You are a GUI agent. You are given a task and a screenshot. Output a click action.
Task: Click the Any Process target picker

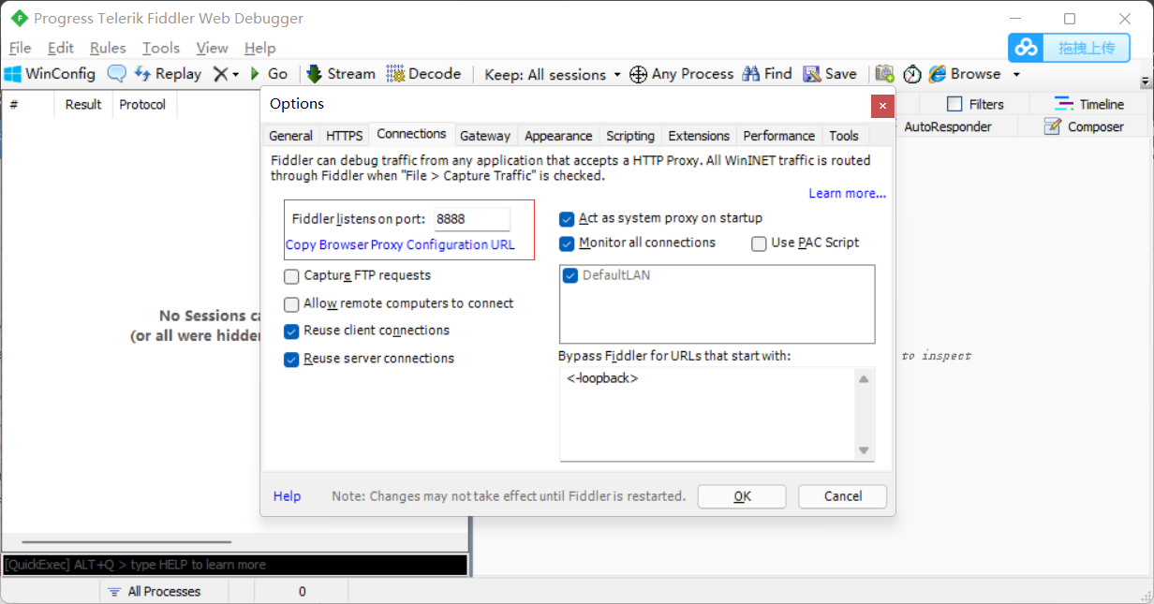pos(682,74)
